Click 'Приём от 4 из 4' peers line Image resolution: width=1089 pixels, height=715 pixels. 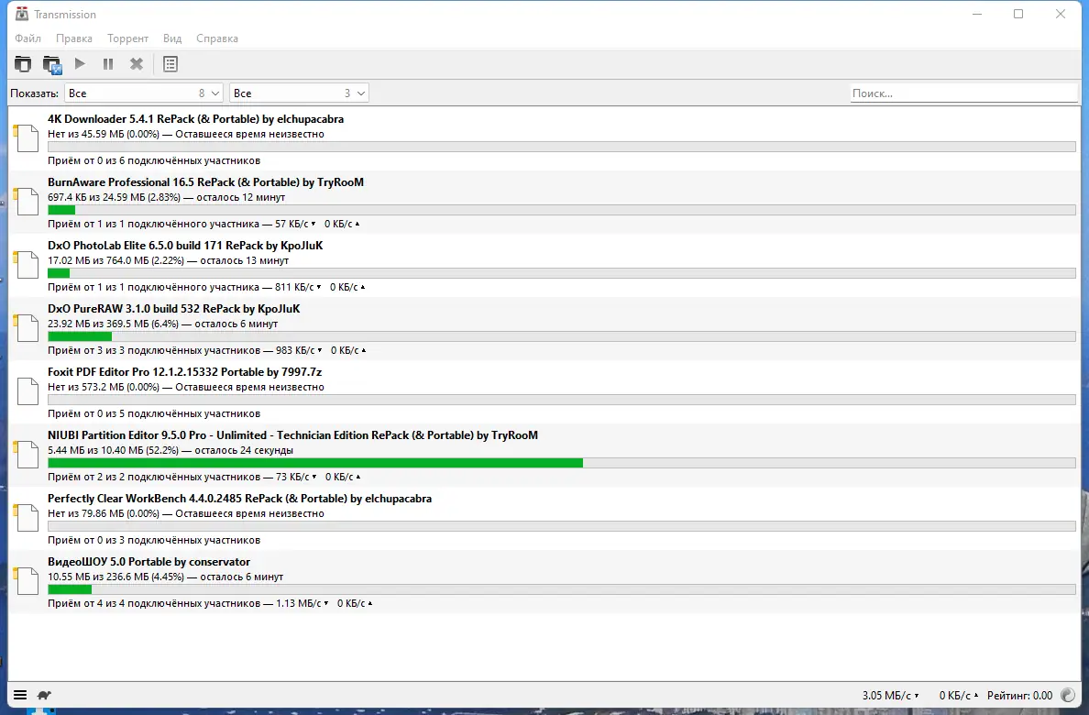(210, 603)
